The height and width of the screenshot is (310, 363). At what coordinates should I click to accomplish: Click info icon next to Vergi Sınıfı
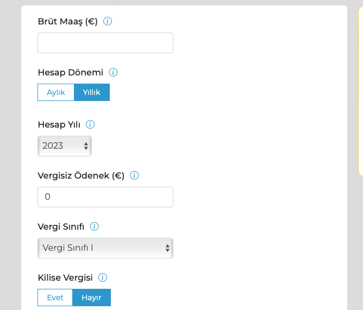[x=94, y=226]
